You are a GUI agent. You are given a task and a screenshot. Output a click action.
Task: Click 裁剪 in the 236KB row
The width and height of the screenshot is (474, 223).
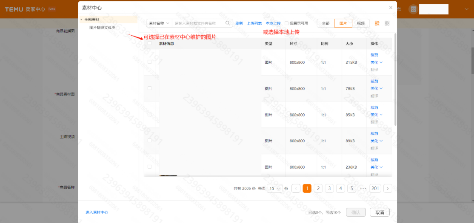tap(374, 160)
